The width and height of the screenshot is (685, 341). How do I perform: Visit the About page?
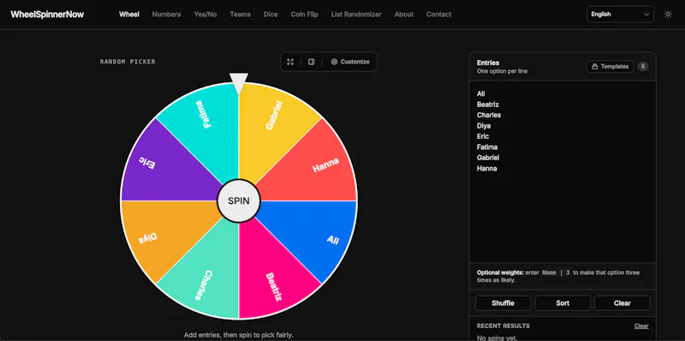tap(403, 15)
